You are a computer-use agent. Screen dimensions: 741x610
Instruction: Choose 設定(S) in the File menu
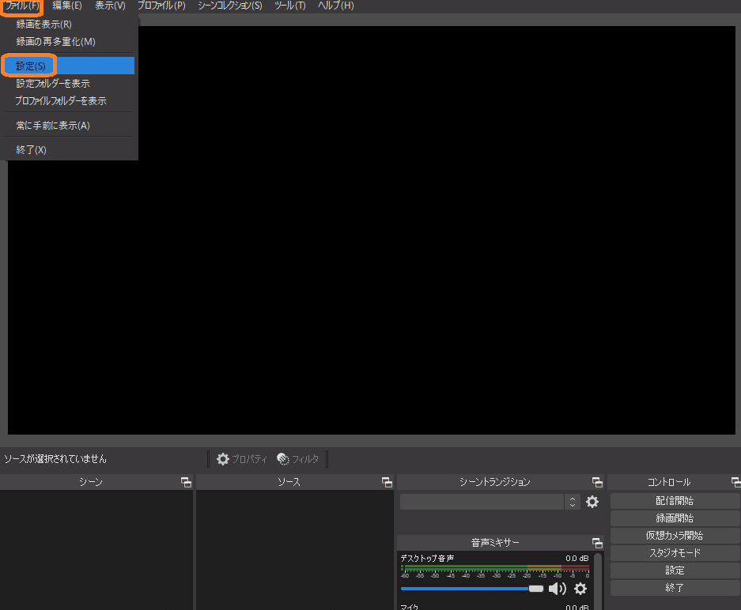69,66
